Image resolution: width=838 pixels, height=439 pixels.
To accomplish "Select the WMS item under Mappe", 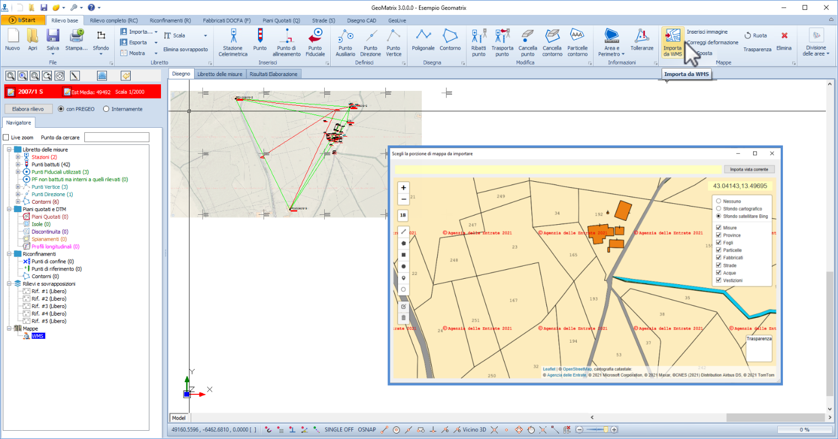I will [x=38, y=336].
